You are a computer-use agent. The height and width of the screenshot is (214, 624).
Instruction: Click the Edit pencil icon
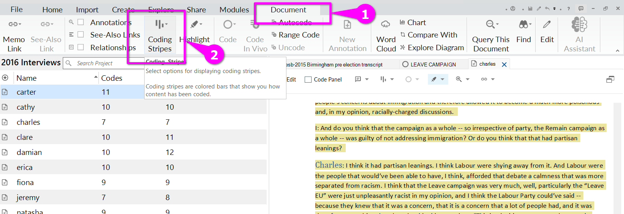(547, 25)
